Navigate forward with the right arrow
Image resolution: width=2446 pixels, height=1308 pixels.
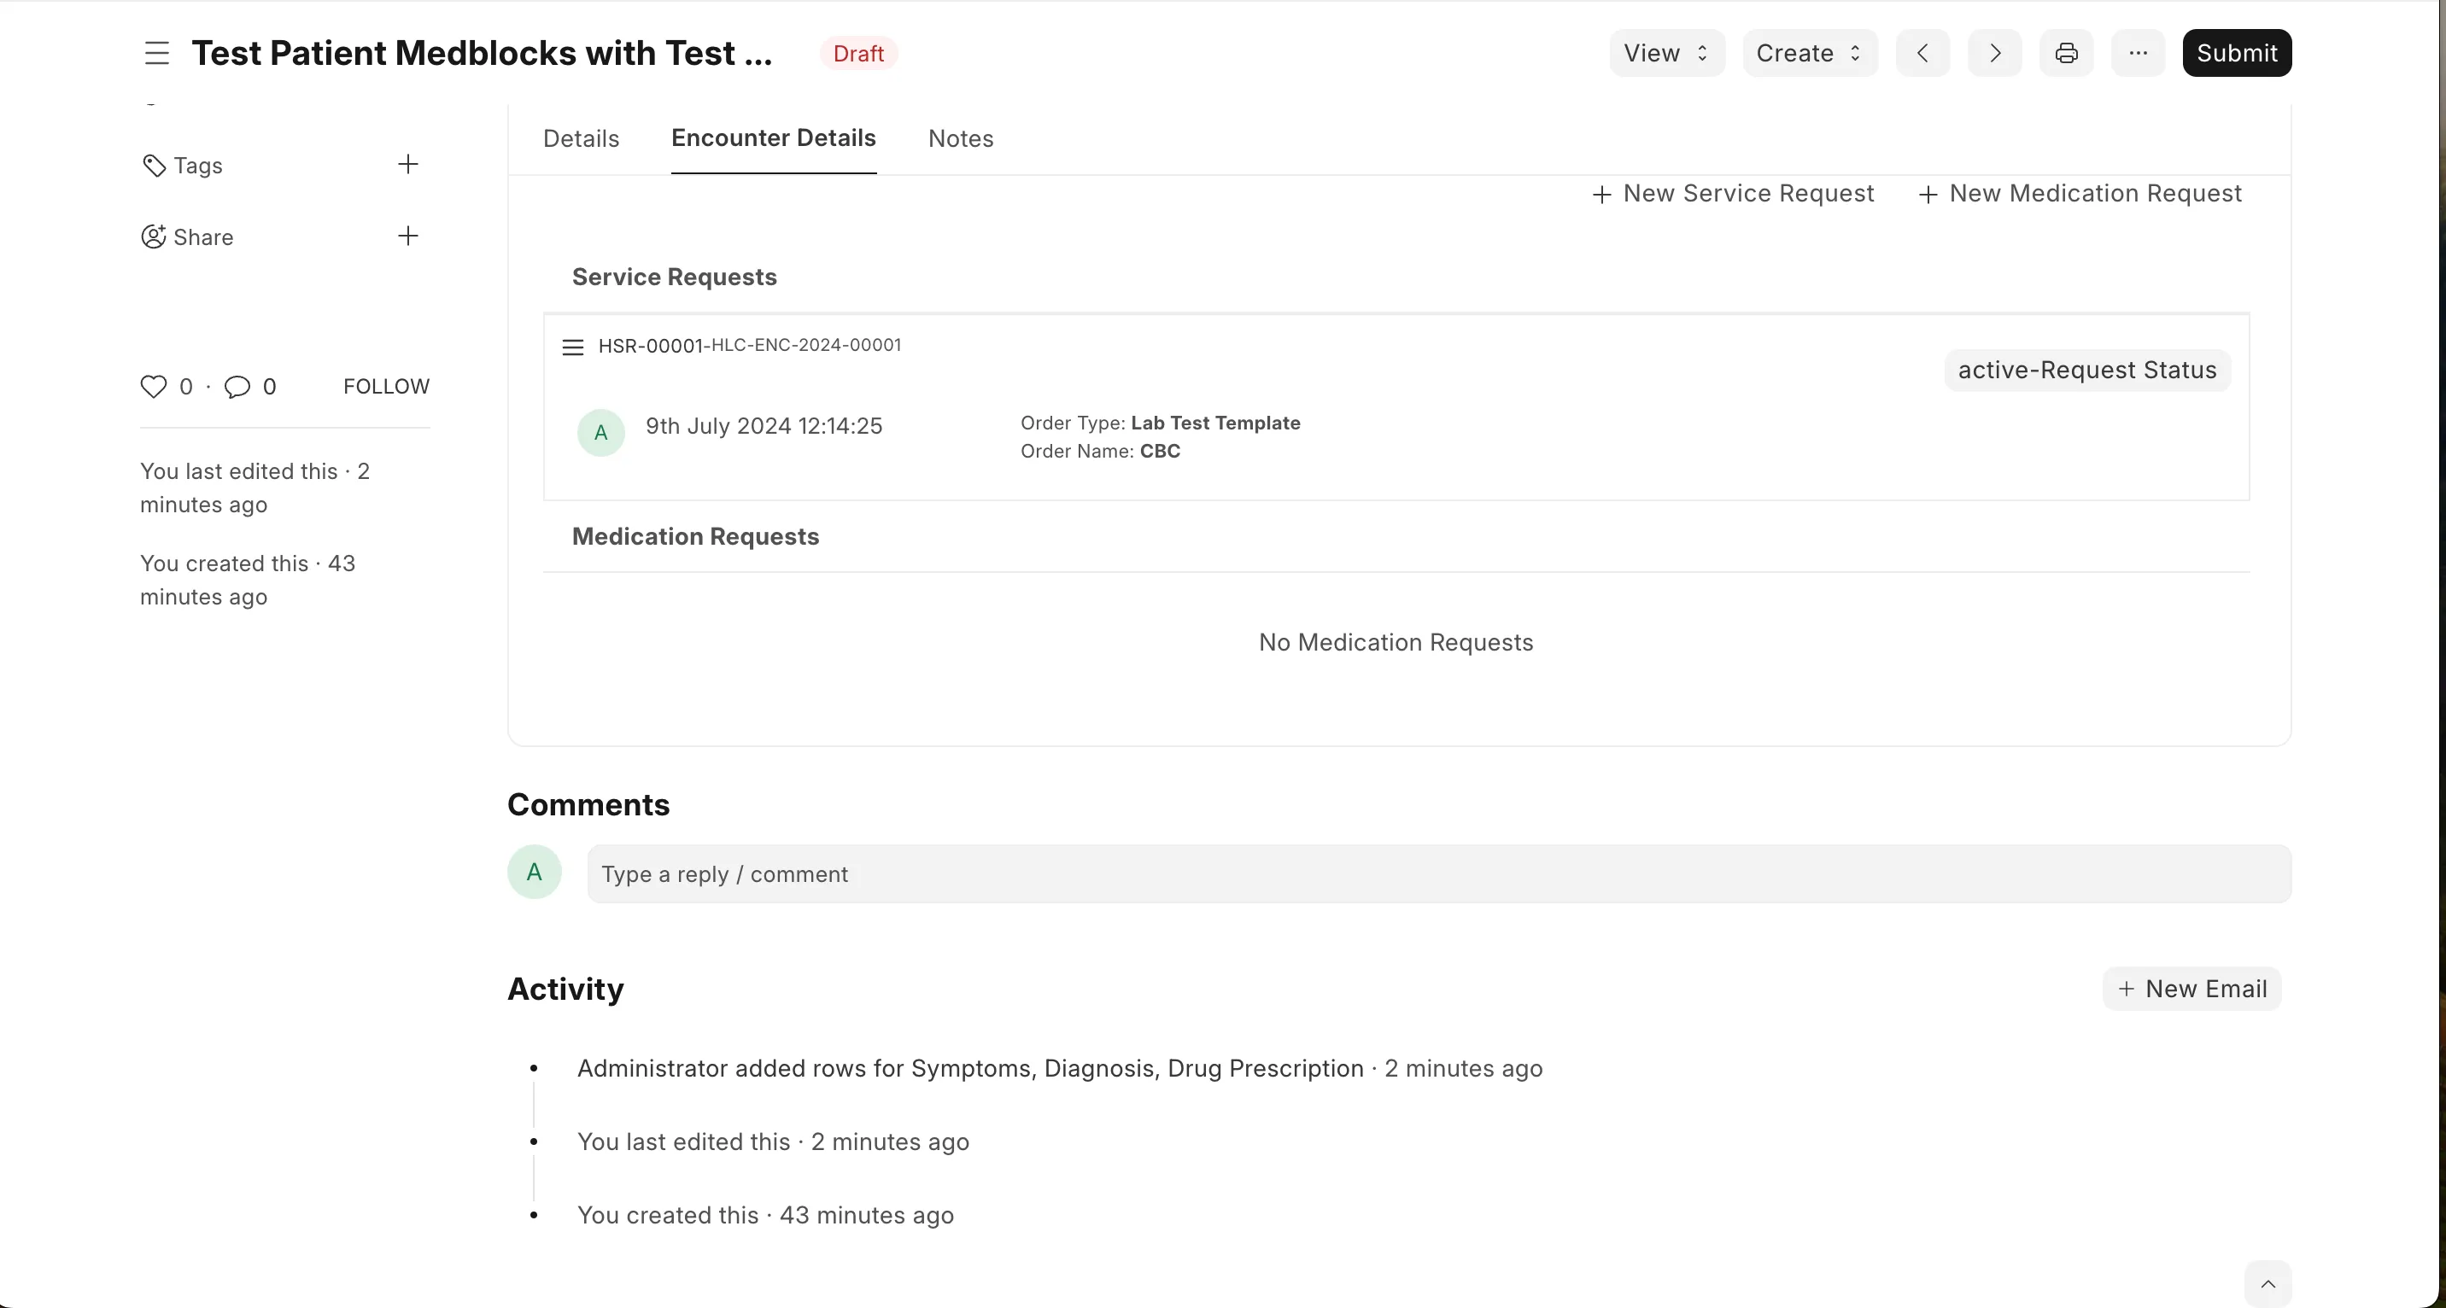click(1994, 52)
